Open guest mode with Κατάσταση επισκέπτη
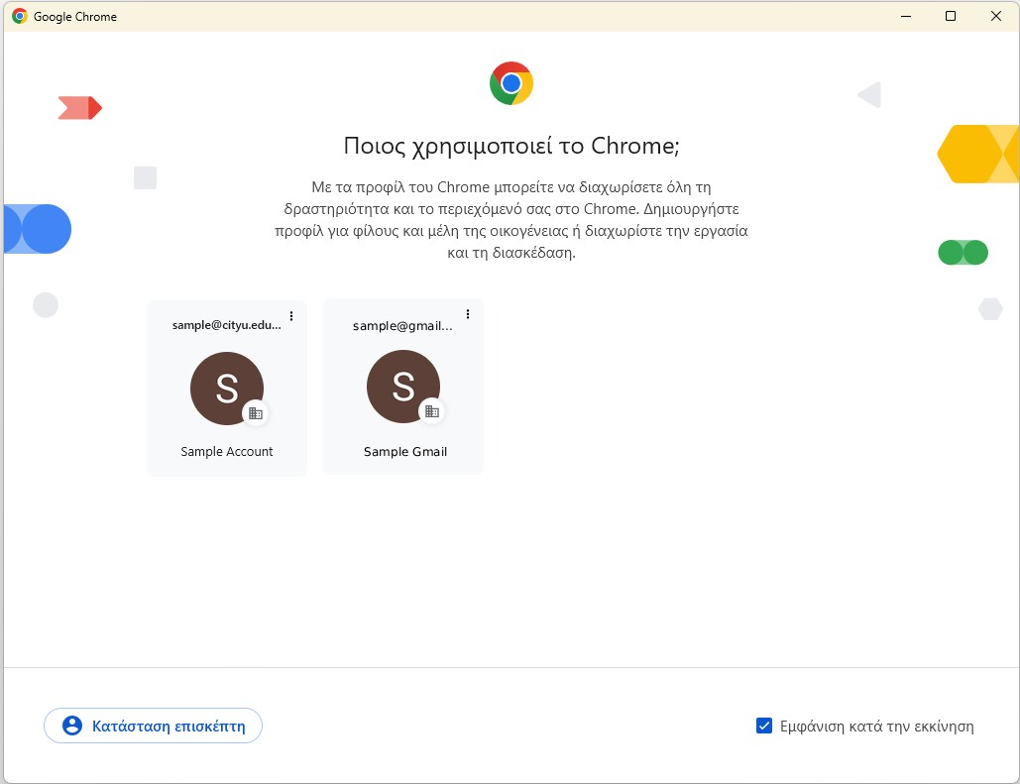1020x784 pixels. (153, 727)
